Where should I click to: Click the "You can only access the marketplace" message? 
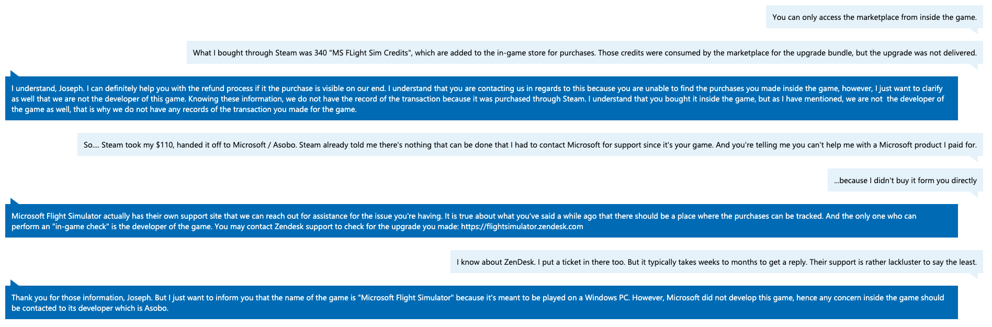click(x=874, y=17)
